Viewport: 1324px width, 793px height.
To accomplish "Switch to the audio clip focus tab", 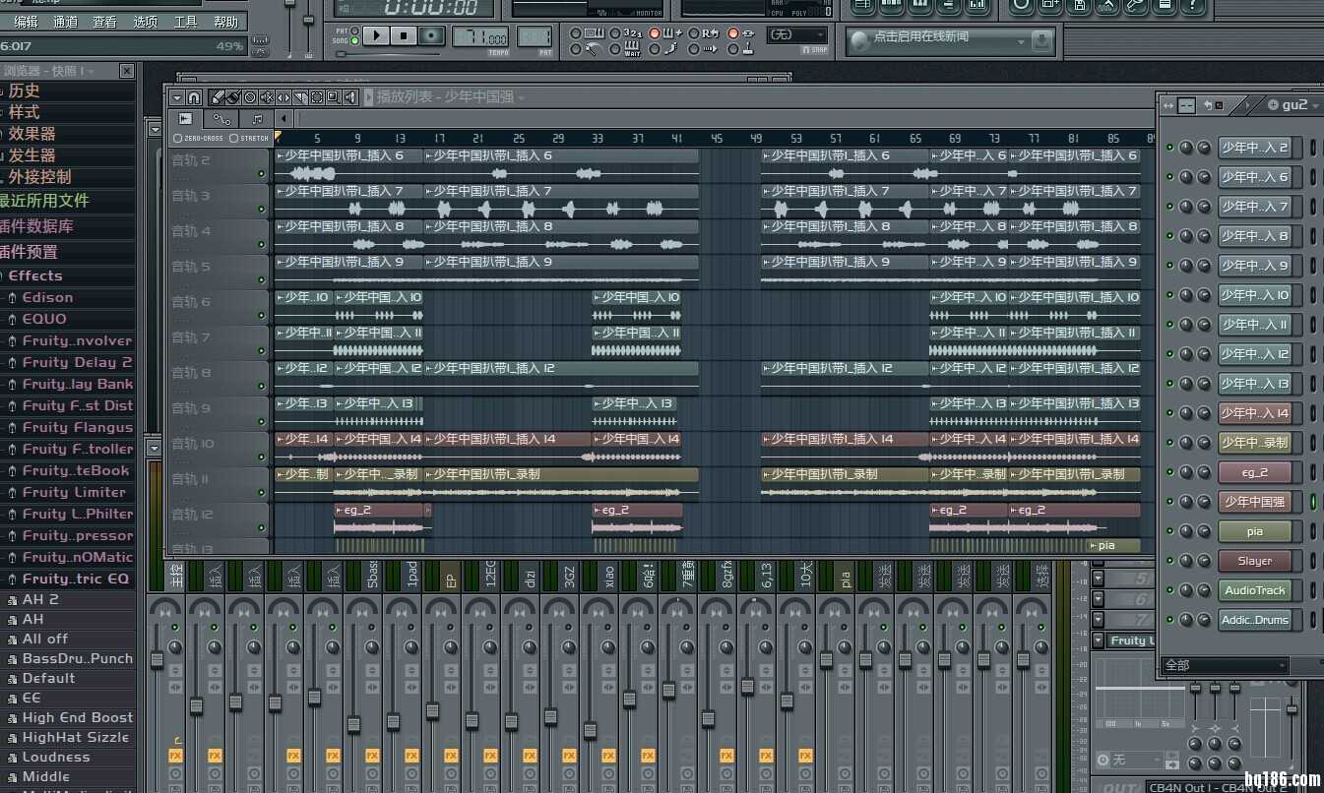I will 185,118.
